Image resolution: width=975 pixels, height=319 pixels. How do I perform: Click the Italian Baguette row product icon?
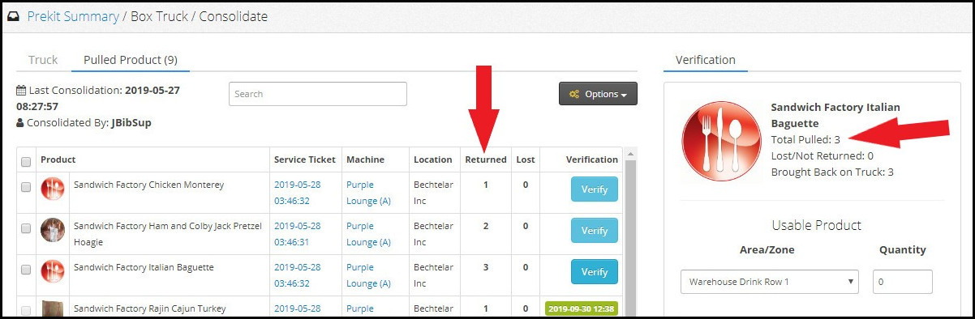click(53, 272)
